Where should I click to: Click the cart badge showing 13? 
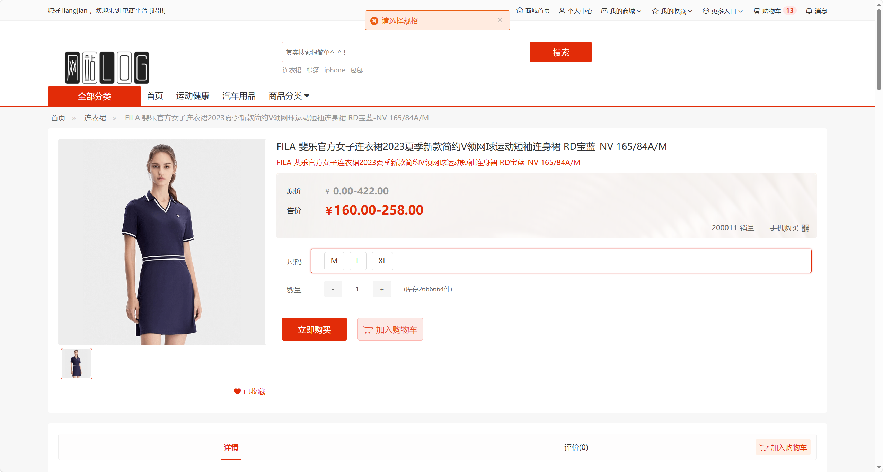coord(790,11)
